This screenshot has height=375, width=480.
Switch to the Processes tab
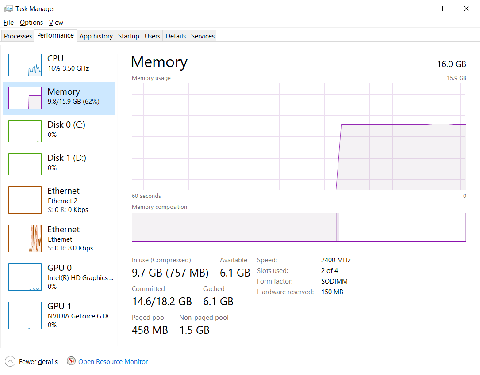point(18,36)
